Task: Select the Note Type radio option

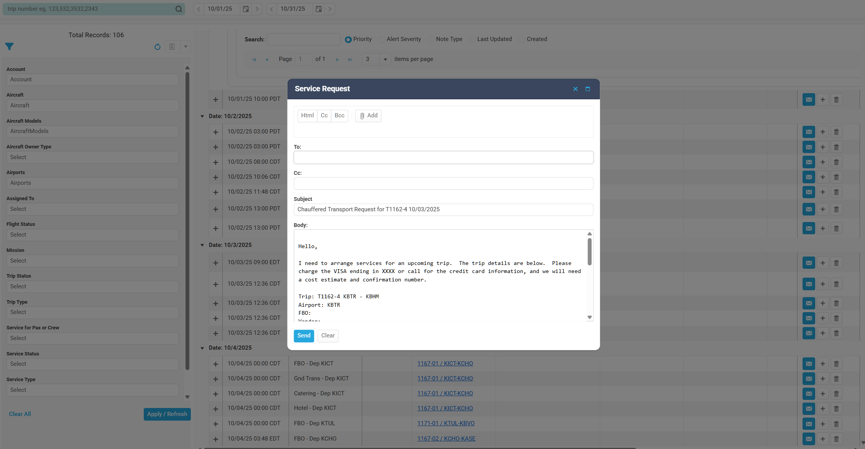Action: tap(431, 39)
